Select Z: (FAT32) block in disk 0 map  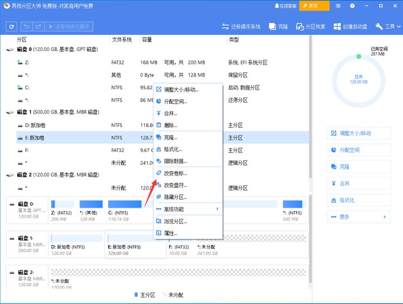coord(63,211)
